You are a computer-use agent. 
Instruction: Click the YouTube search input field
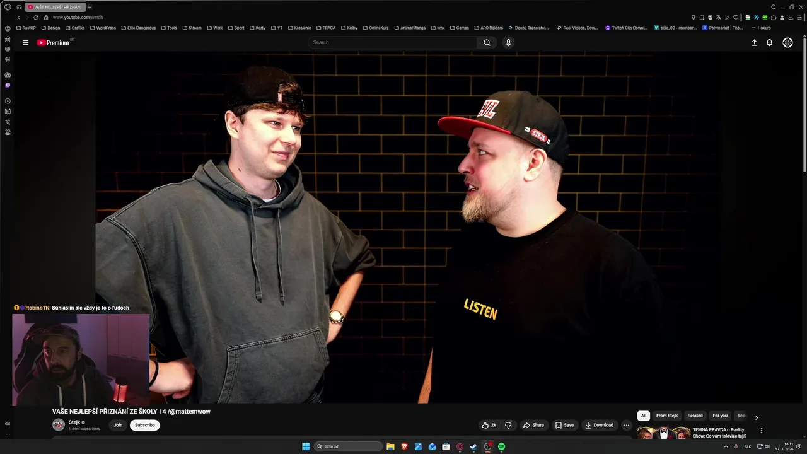393,42
